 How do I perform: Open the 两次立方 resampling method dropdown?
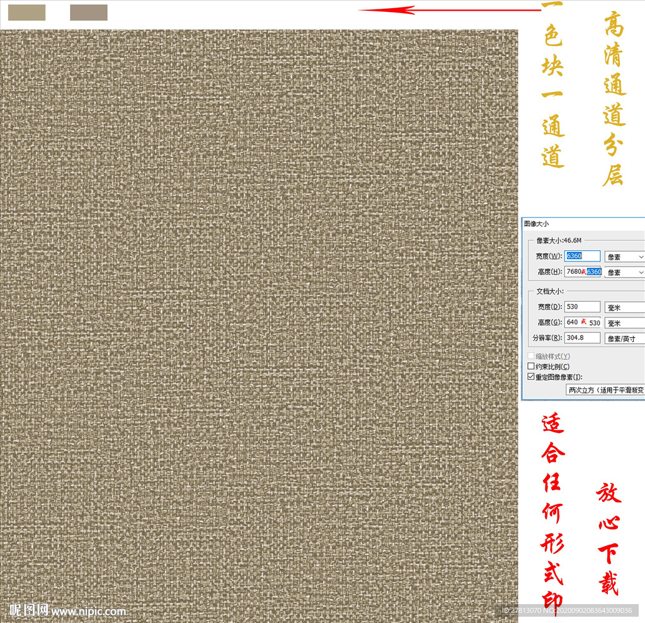[605, 390]
